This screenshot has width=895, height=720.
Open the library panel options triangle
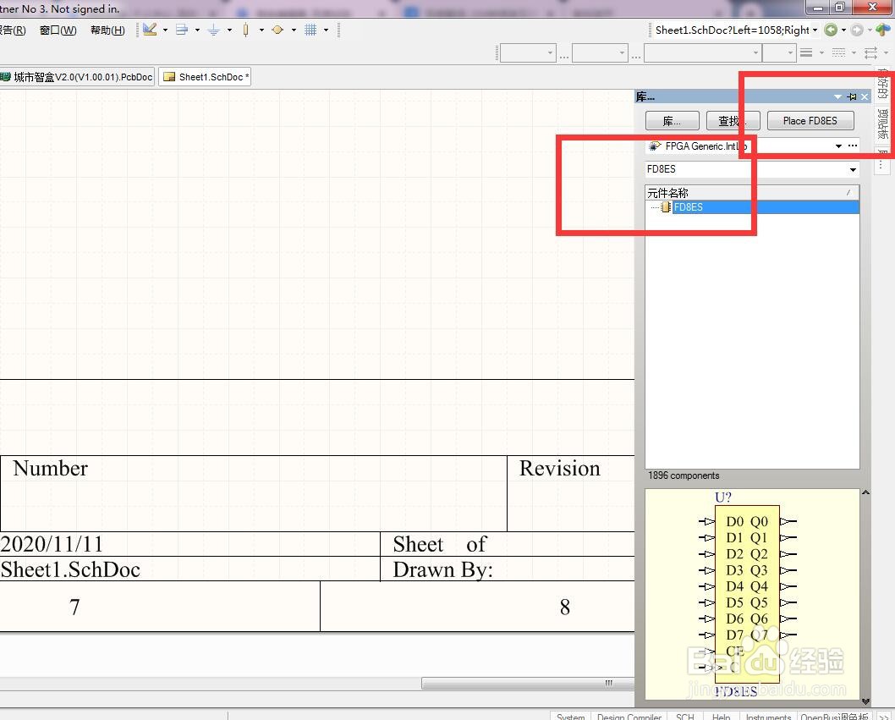coord(837,97)
